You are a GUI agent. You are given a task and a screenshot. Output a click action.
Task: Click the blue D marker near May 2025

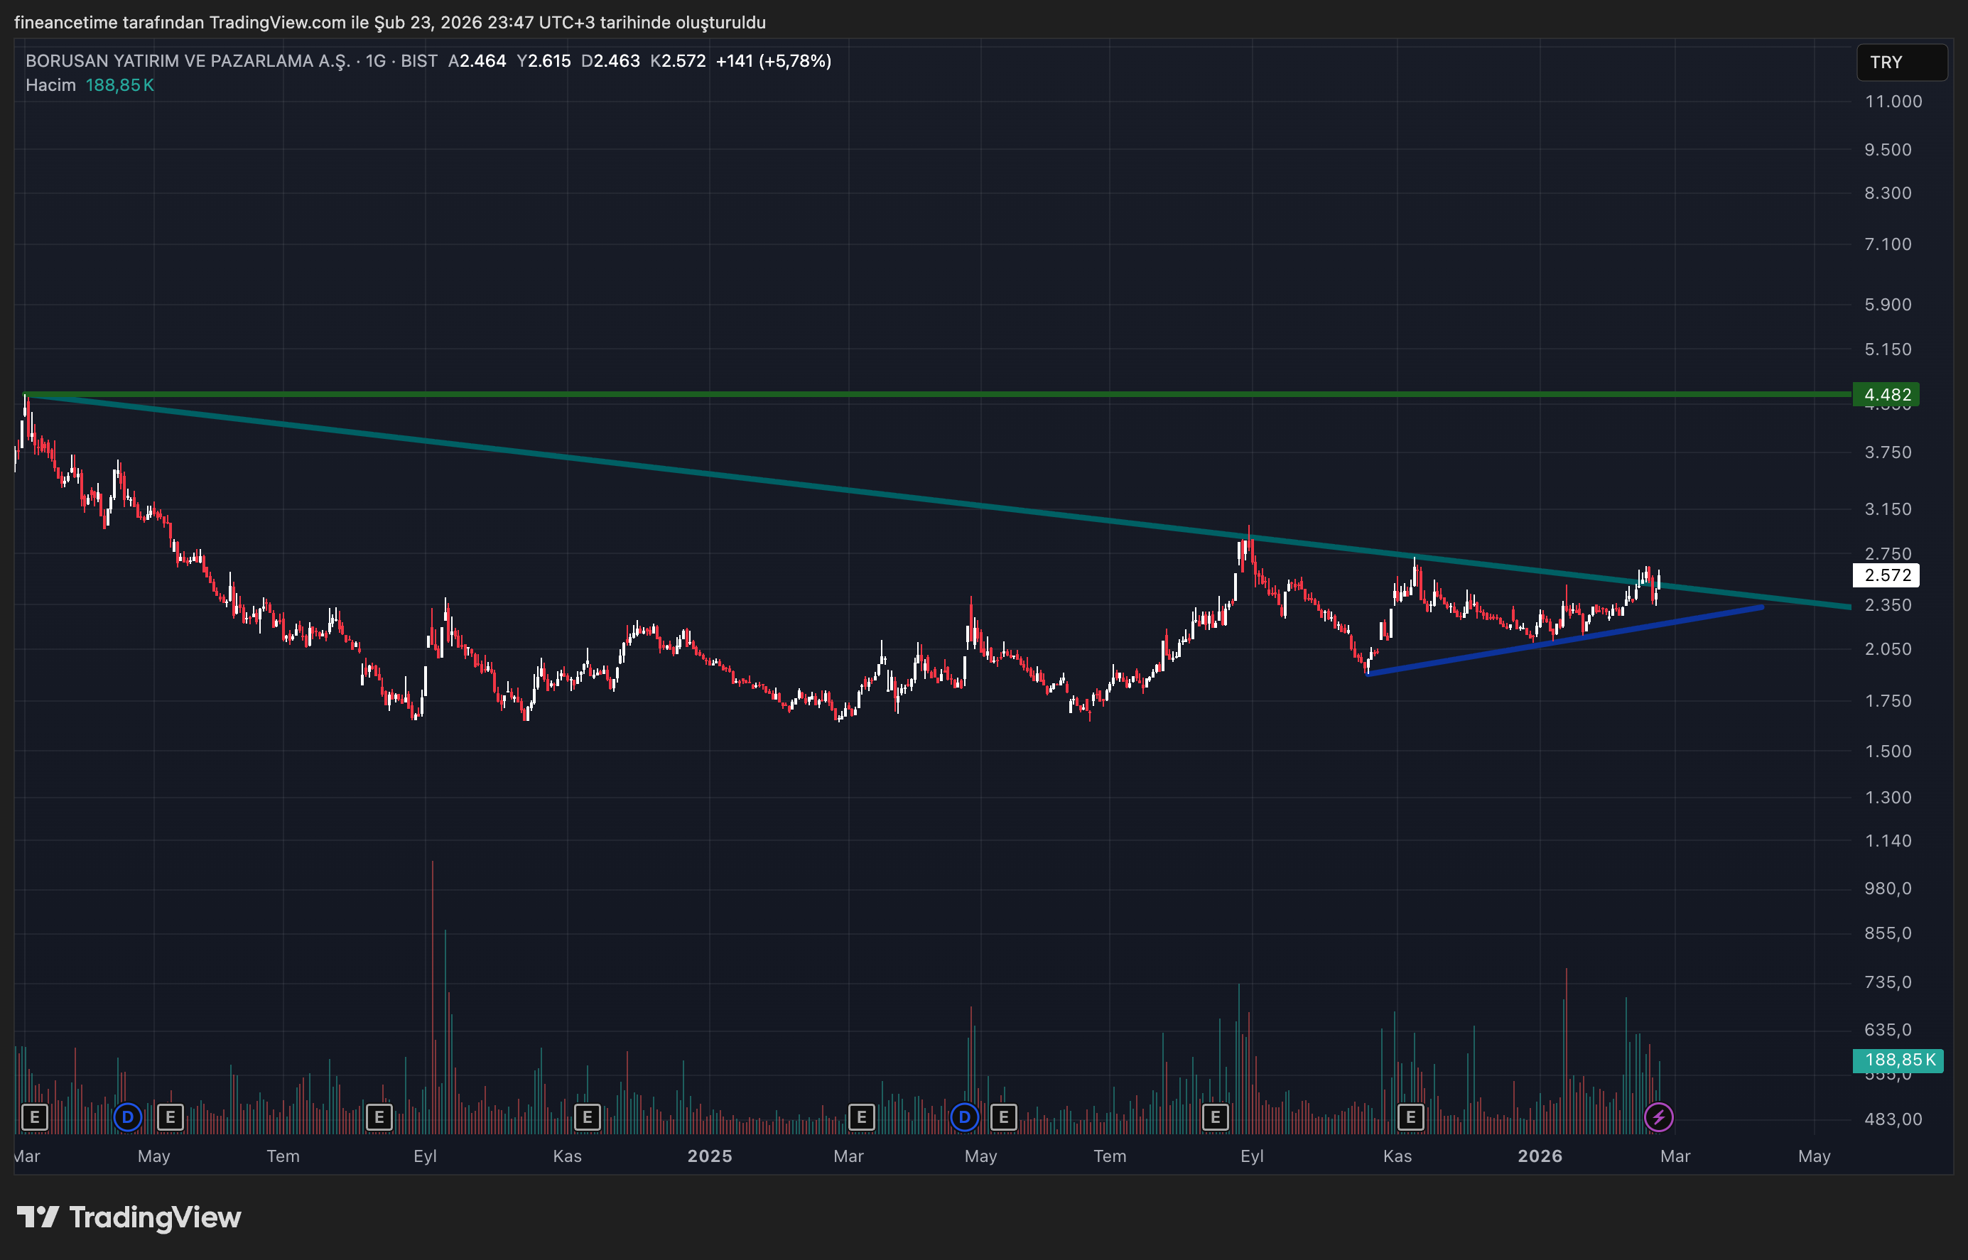pyautogui.click(x=964, y=1117)
